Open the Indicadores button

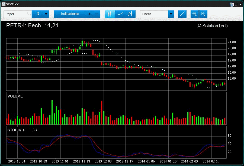70,14
